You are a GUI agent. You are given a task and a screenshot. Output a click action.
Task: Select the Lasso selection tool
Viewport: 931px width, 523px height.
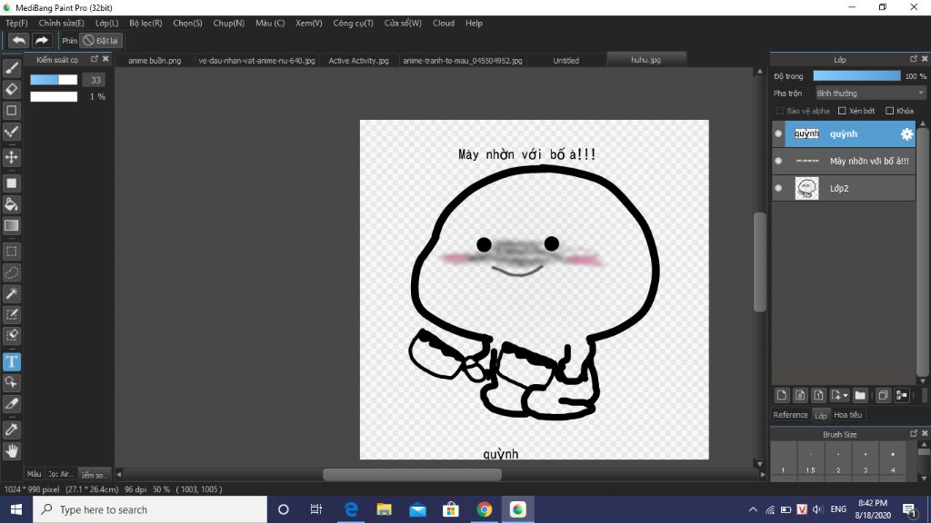[11, 272]
